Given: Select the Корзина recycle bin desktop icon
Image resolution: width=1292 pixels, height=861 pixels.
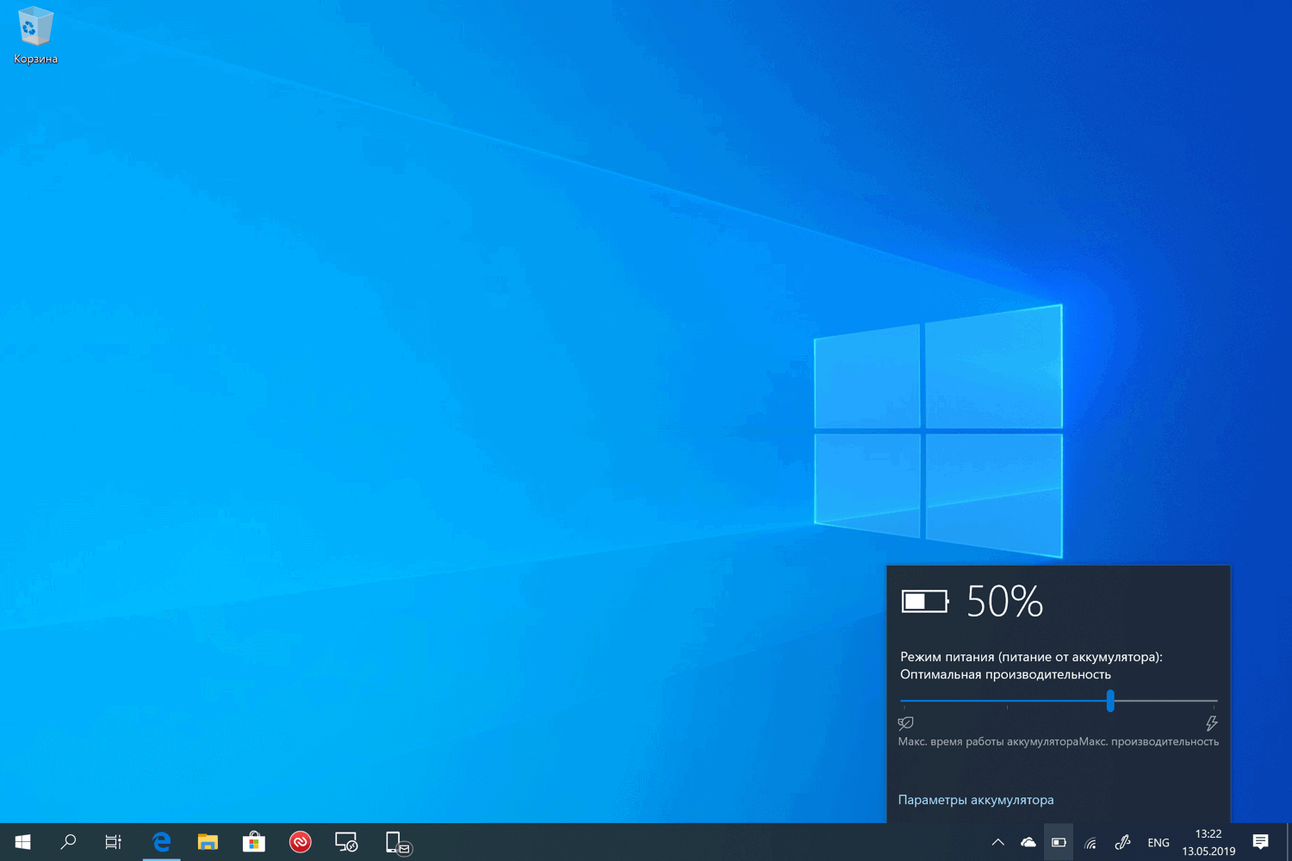Looking at the screenshot, I should [35, 36].
